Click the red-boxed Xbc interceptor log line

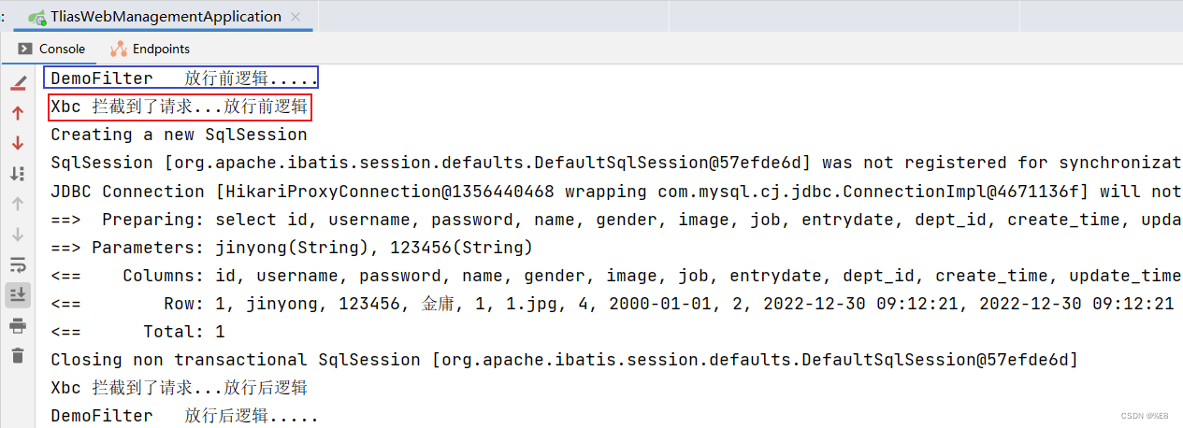(x=179, y=107)
